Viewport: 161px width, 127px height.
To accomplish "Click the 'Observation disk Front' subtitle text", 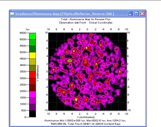I will 73,23.
